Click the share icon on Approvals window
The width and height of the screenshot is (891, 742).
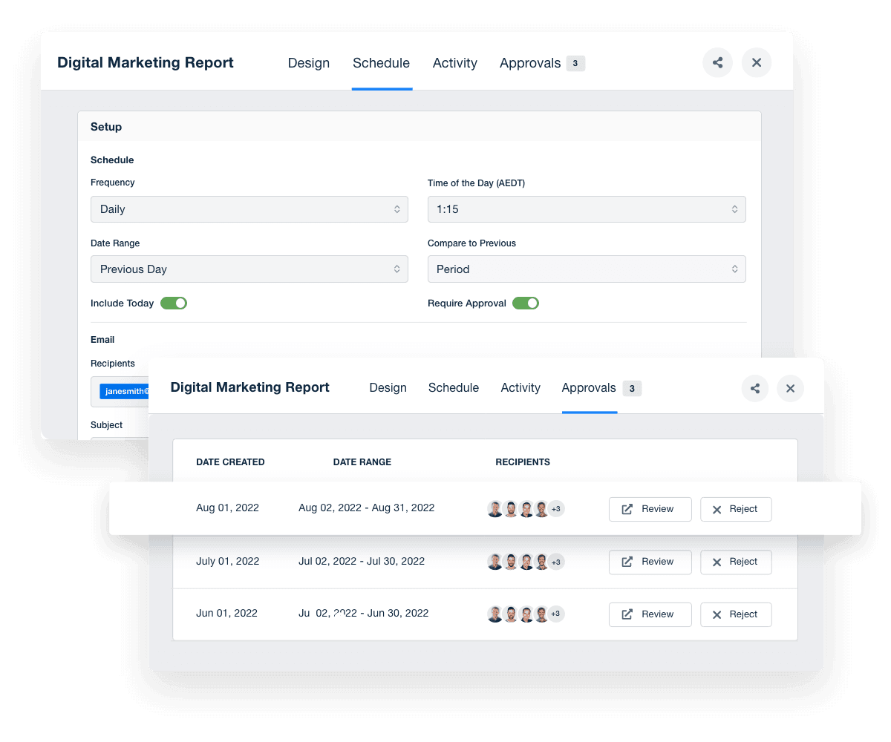tap(754, 388)
